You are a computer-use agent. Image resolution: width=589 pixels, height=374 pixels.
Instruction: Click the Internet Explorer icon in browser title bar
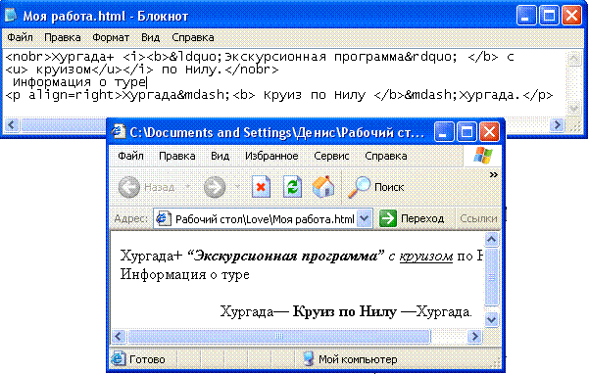click(x=119, y=131)
